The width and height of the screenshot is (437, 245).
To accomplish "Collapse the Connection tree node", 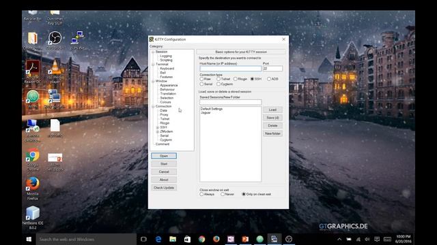I will 153,106.
